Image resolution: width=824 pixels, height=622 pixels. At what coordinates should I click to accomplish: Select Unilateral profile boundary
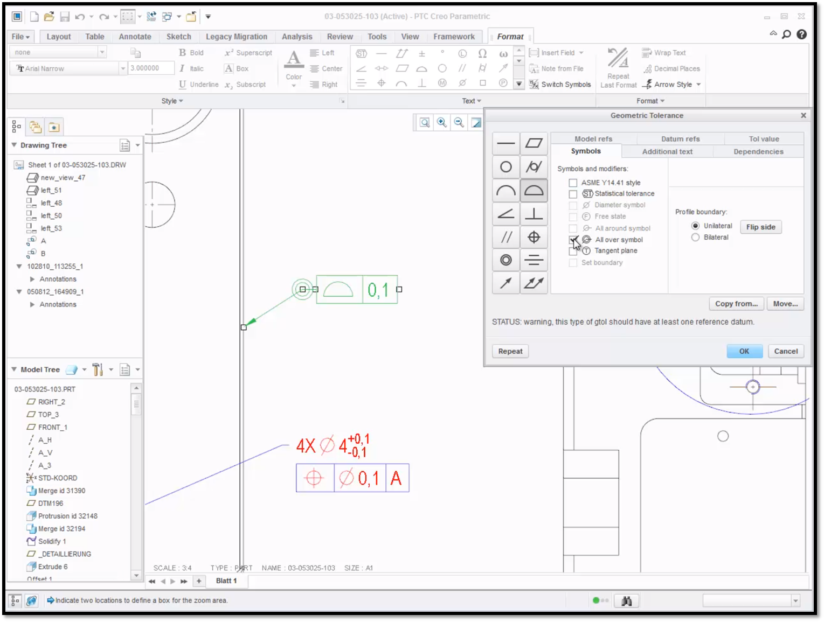pyautogui.click(x=695, y=226)
